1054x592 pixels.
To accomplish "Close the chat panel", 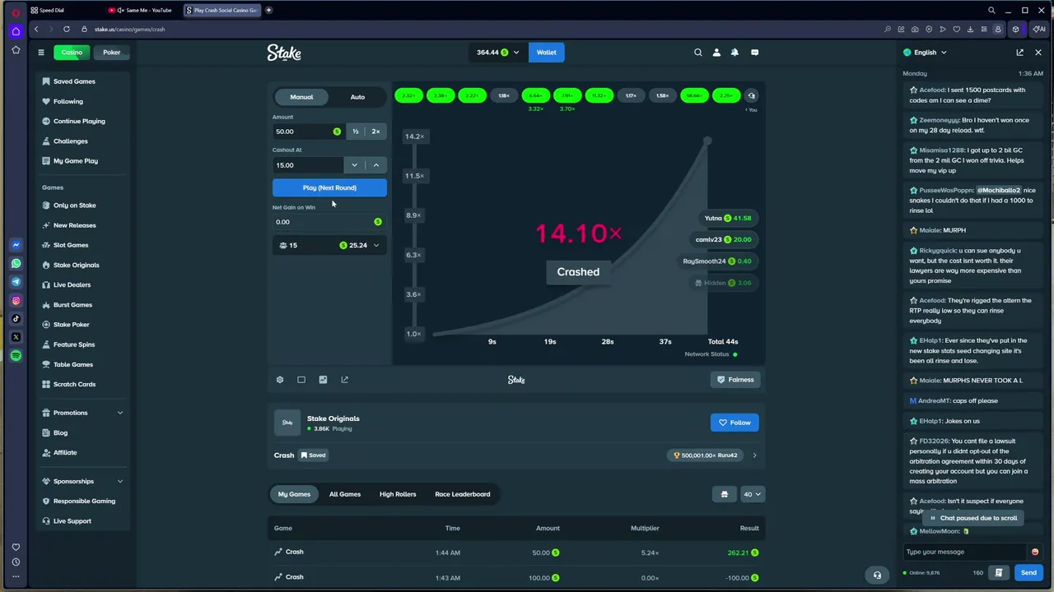I will [x=1038, y=53].
